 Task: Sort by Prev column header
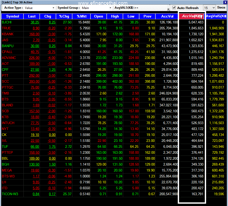point(147,16)
